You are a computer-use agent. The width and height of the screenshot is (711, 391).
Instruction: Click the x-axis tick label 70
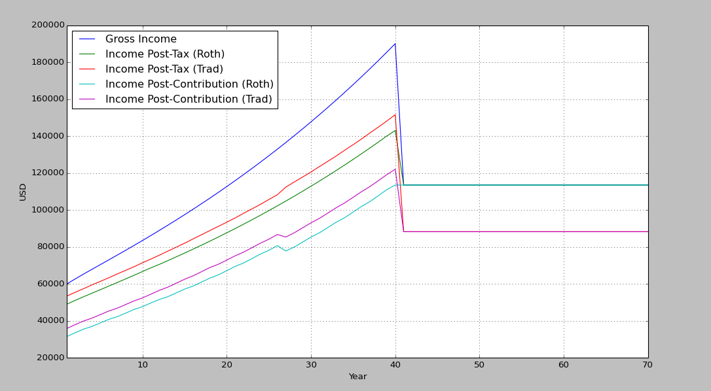tap(647, 365)
